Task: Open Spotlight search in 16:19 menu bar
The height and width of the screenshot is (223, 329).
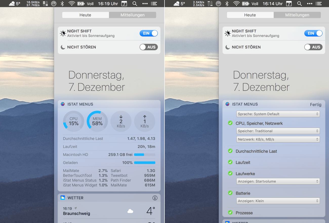Action: click(x=135, y=4)
